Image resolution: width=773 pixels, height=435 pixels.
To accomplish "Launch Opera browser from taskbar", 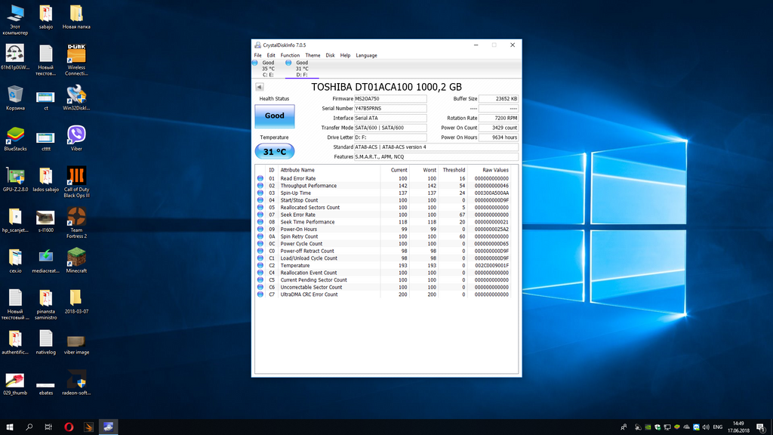I will pyautogui.click(x=69, y=427).
